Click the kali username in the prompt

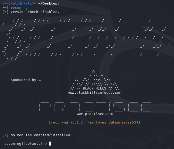click(15, 3)
